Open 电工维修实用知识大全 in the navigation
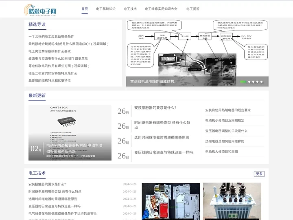293x220 pixels. tap(161, 9)
